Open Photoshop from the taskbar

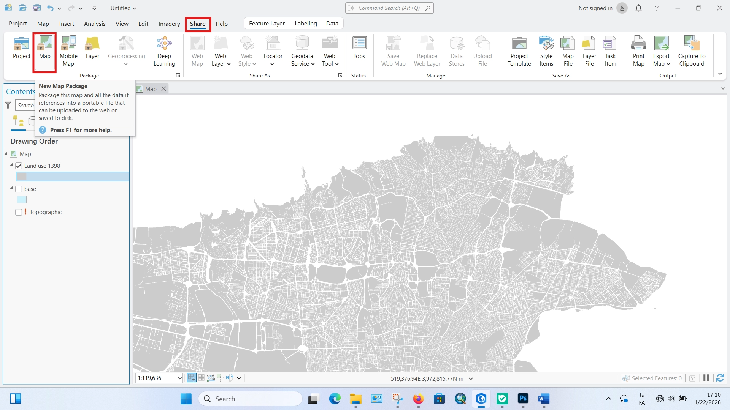pos(523,399)
